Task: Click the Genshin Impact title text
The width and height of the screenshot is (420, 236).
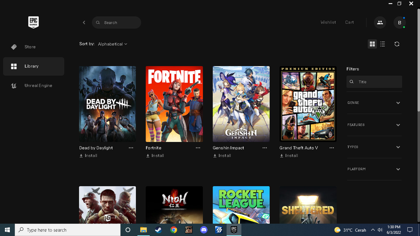Action: pyautogui.click(x=228, y=148)
